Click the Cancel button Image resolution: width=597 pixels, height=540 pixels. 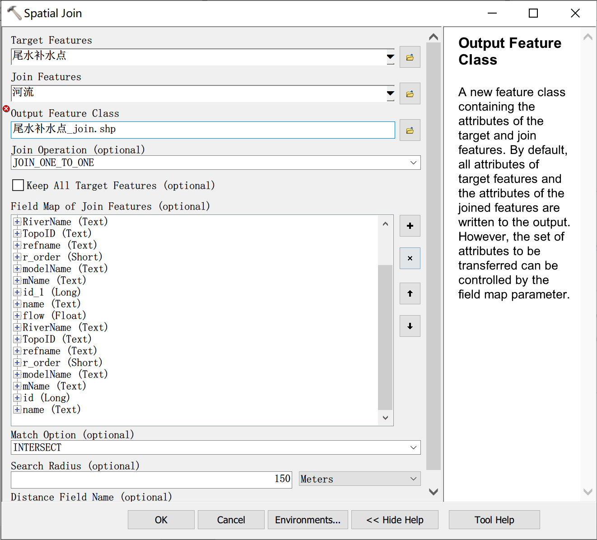pyautogui.click(x=231, y=520)
